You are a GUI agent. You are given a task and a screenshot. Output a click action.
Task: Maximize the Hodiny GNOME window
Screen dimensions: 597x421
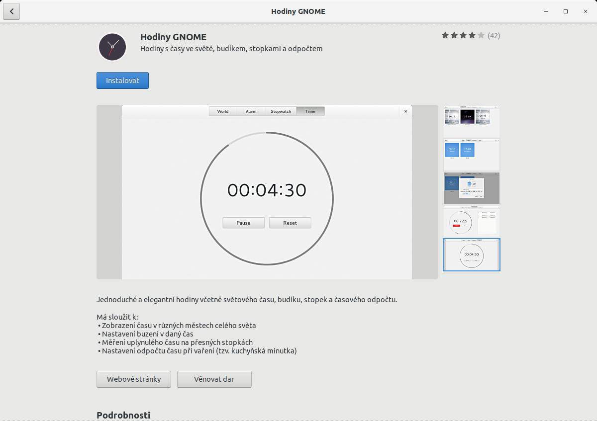[566, 11]
